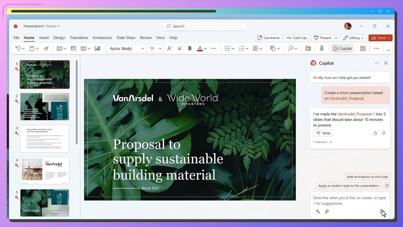The image size is (403, 227).
Task: Give thumbs down to Copilot's response
Action: 384,133
